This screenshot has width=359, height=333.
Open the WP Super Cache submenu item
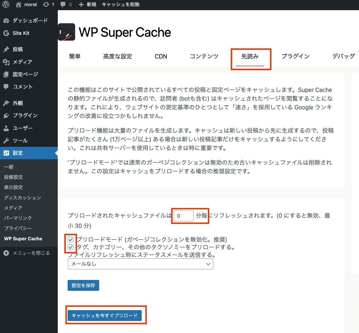[x=23, y=238]
